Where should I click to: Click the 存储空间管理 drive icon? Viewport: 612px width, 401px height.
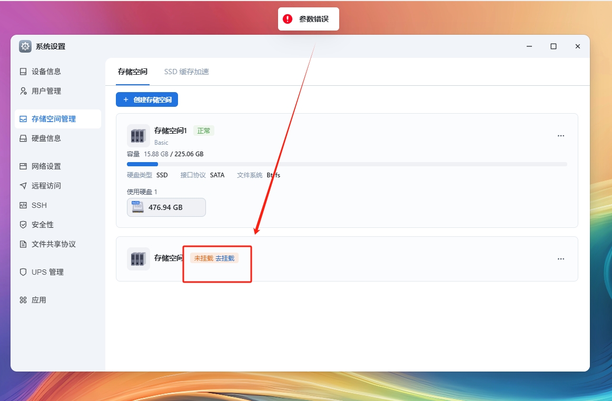tap(23, 119)
